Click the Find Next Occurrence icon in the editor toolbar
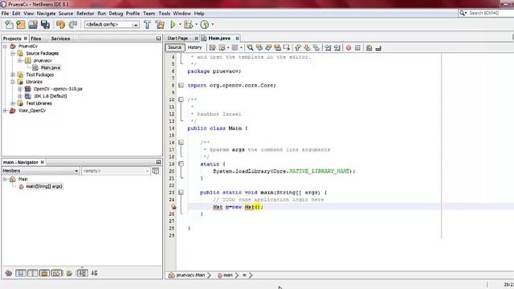 [268, 48]
